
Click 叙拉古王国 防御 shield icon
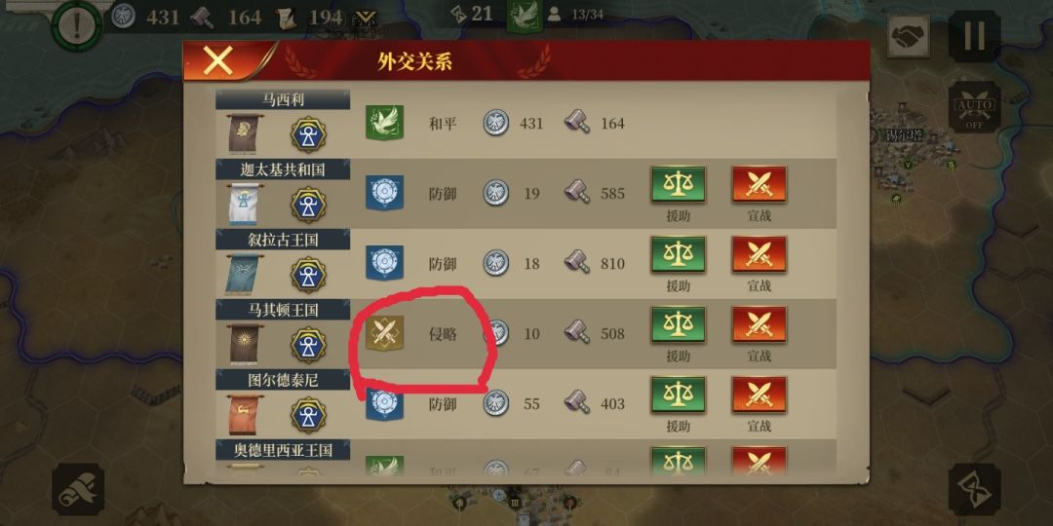[x=384, y=263]
